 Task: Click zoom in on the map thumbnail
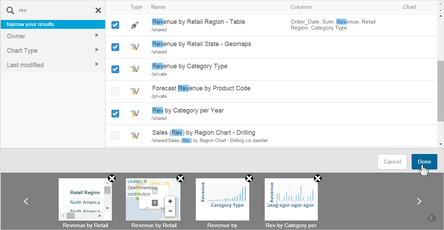coord(170,201)
